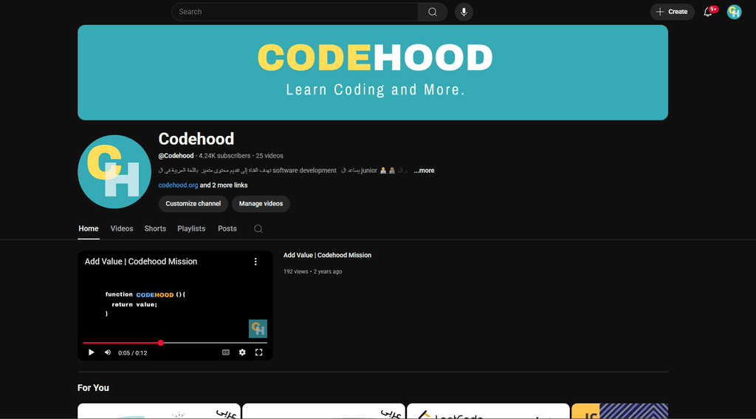Click the "For You" section heading
This screenshot has width=756, height=419.
pos(94,388)
